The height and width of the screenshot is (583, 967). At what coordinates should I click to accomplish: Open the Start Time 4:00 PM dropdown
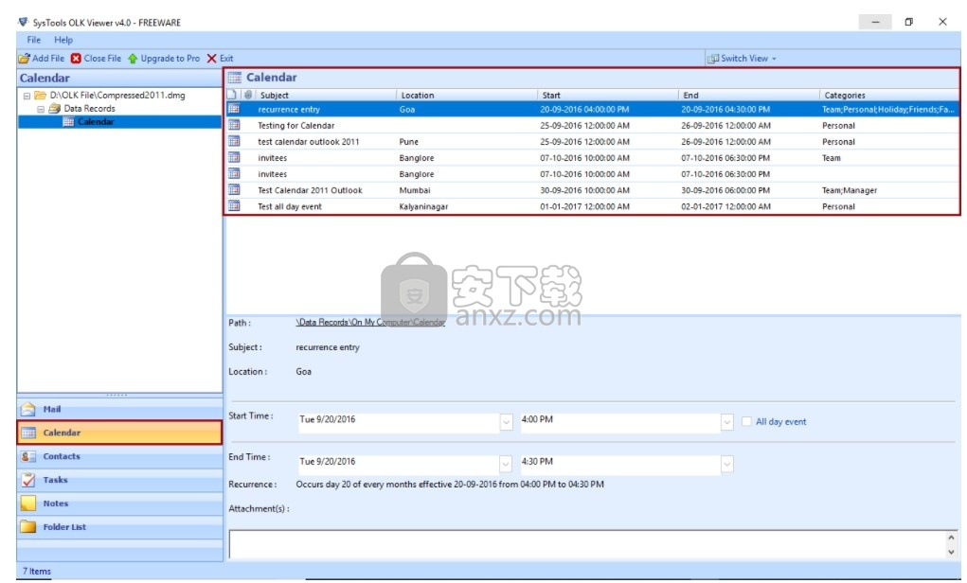point(727,422)
